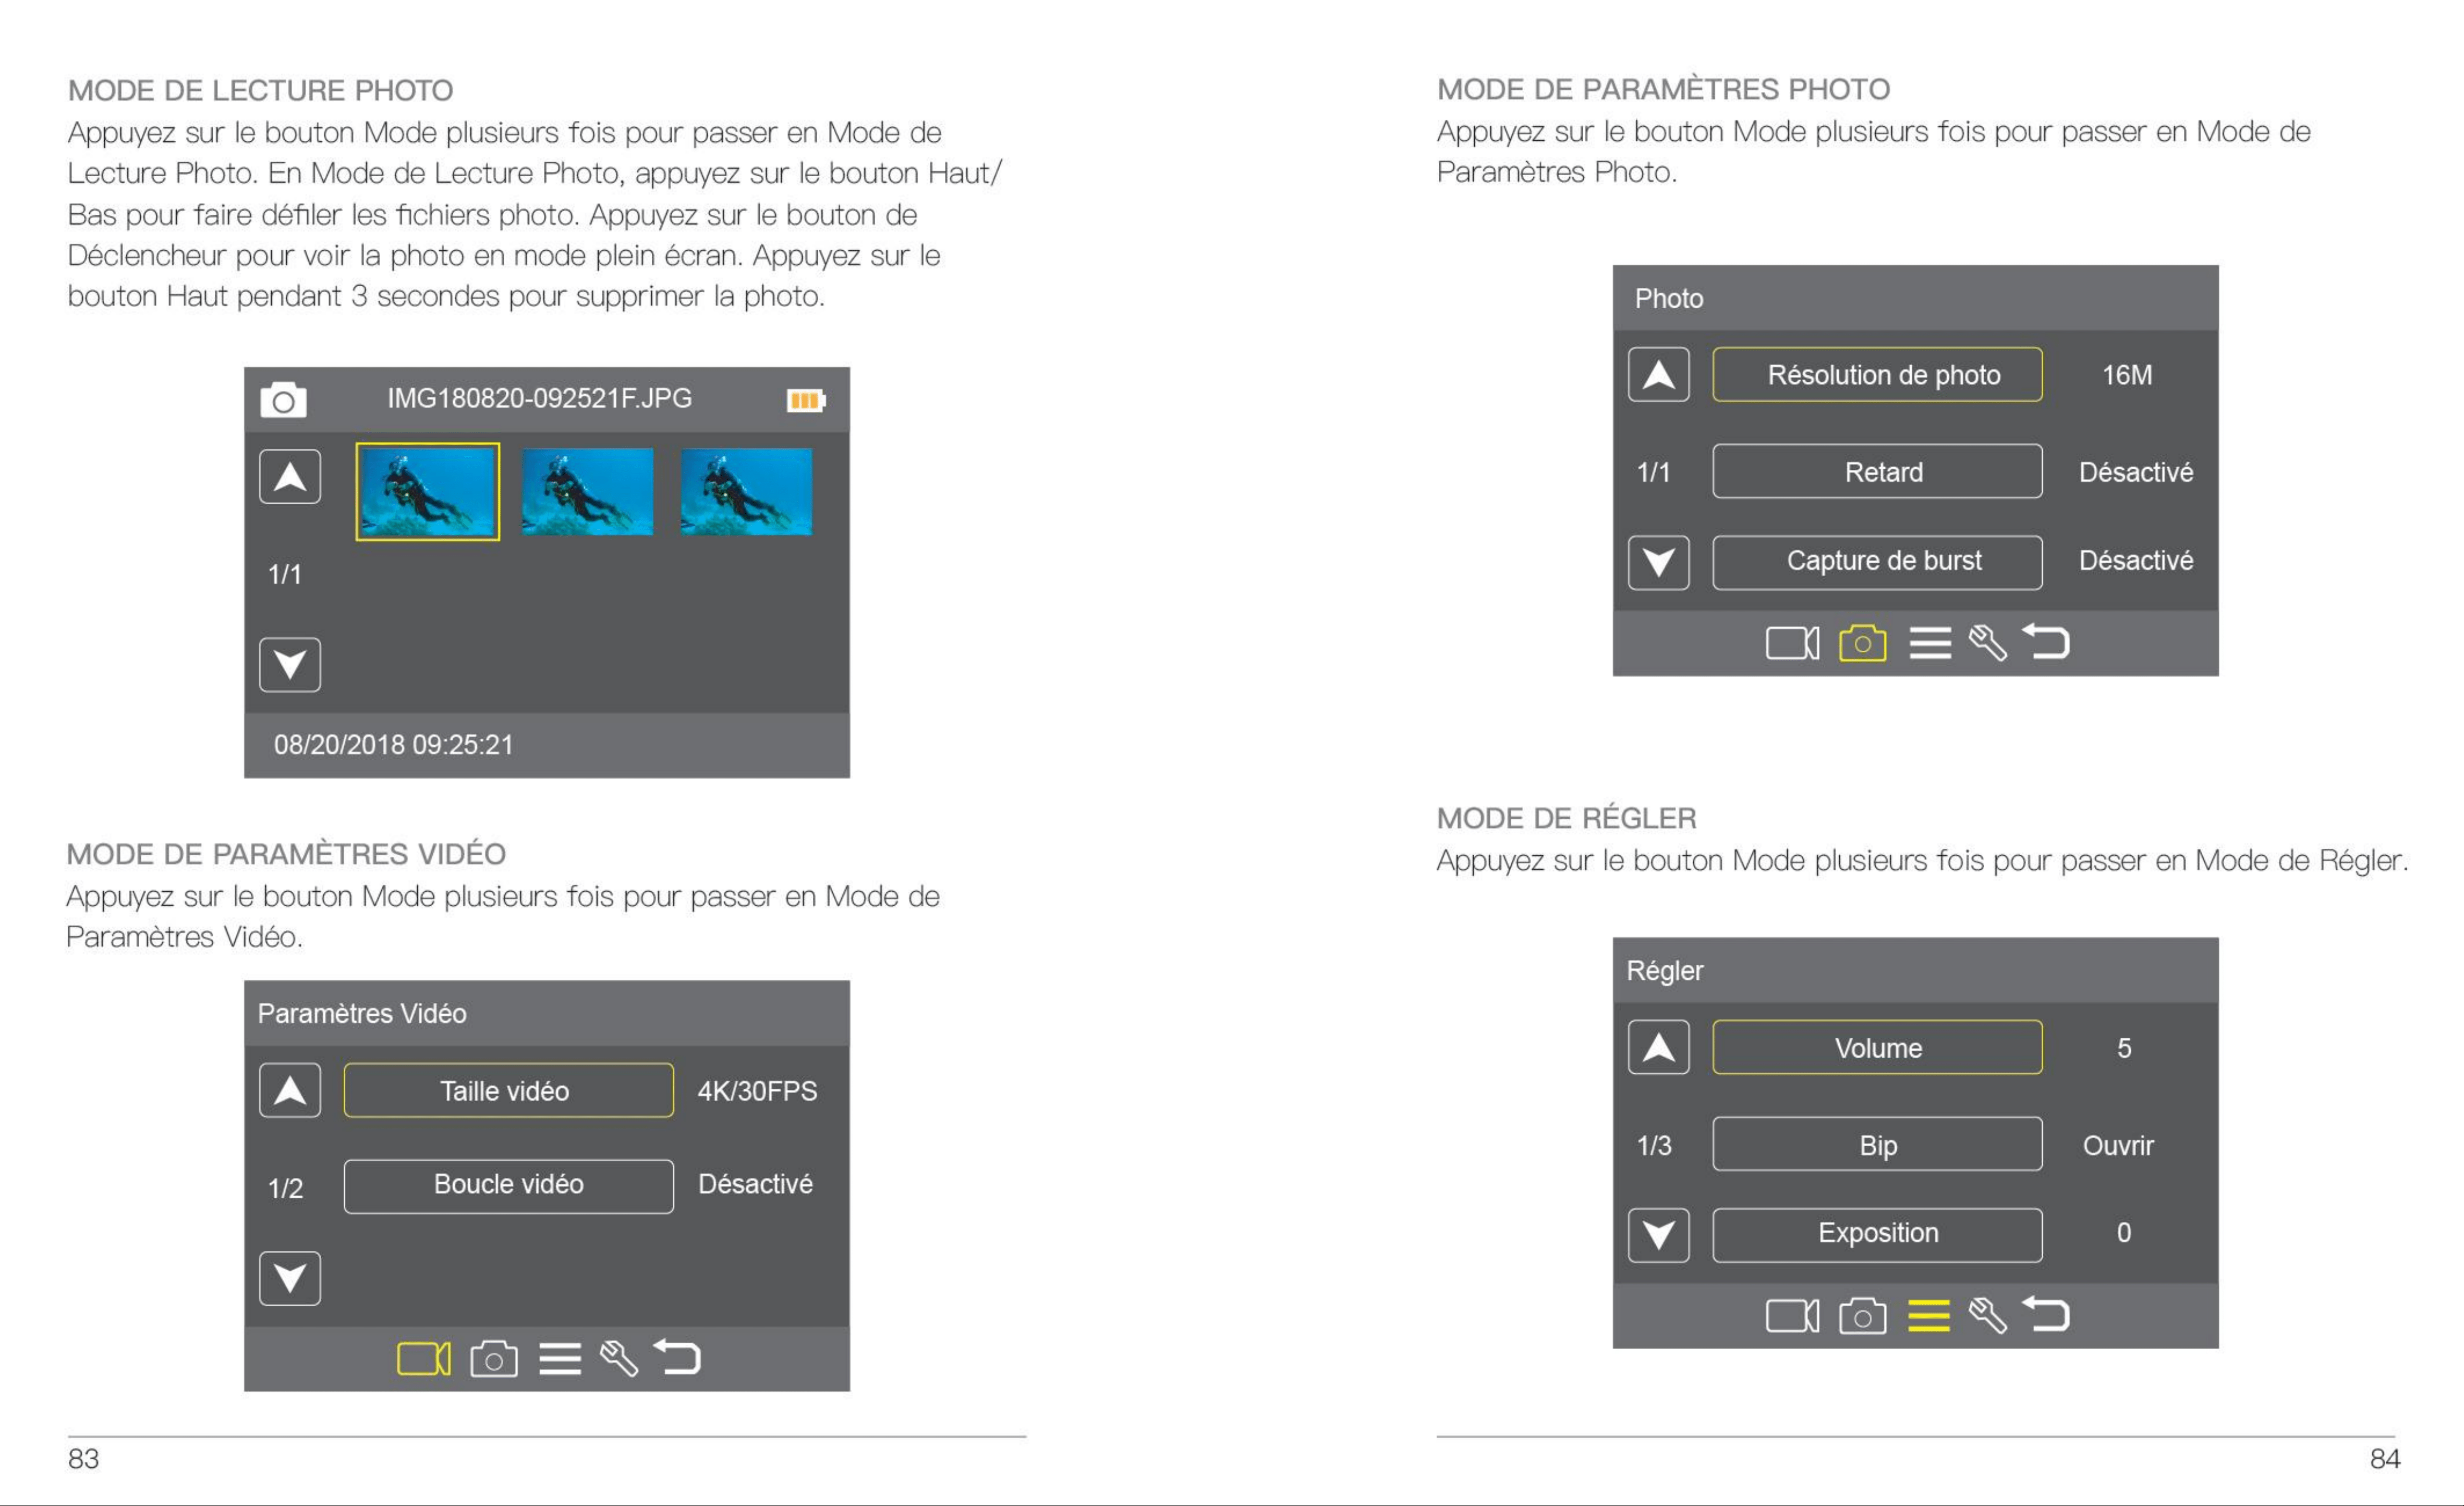Click the Désactivé value next to Capture de burst
2464x1506 pixels.
point(2136,560)
